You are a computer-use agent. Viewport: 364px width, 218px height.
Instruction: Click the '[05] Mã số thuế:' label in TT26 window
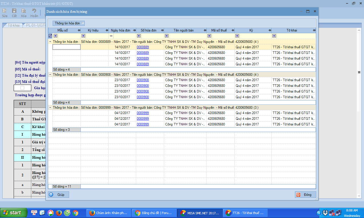28,69
